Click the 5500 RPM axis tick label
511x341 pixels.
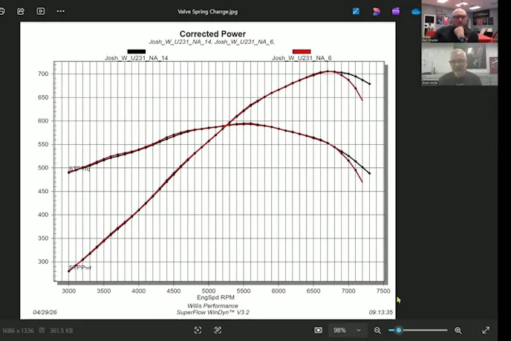[244, 290]
